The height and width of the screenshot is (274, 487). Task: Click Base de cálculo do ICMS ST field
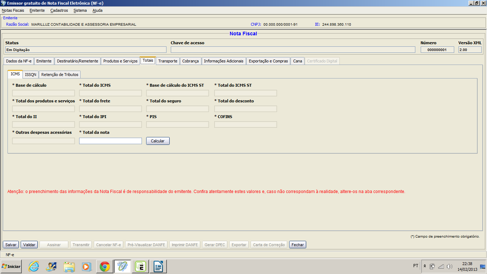tap(178, 93)
